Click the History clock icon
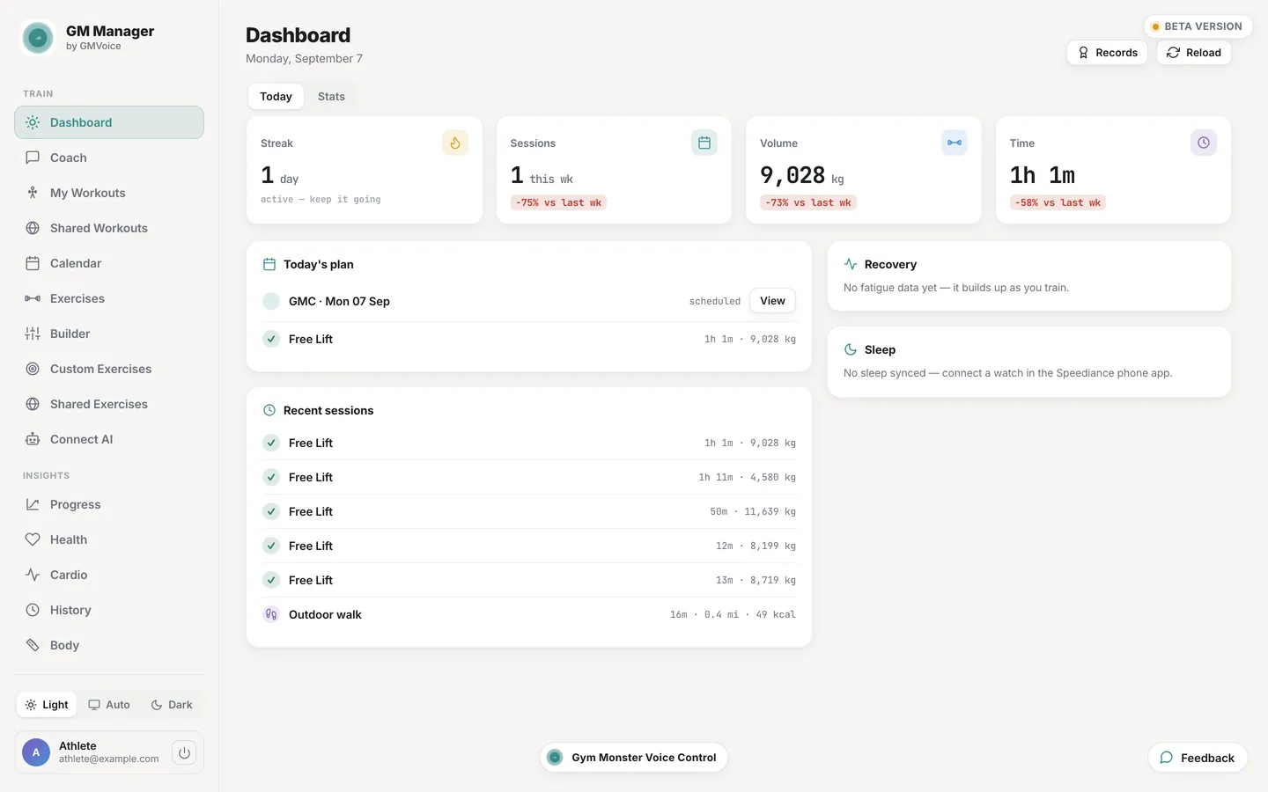 click(x=33, y=610)
